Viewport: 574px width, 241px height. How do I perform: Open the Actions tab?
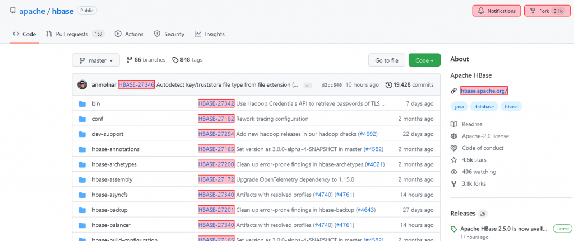click(129, 34)
